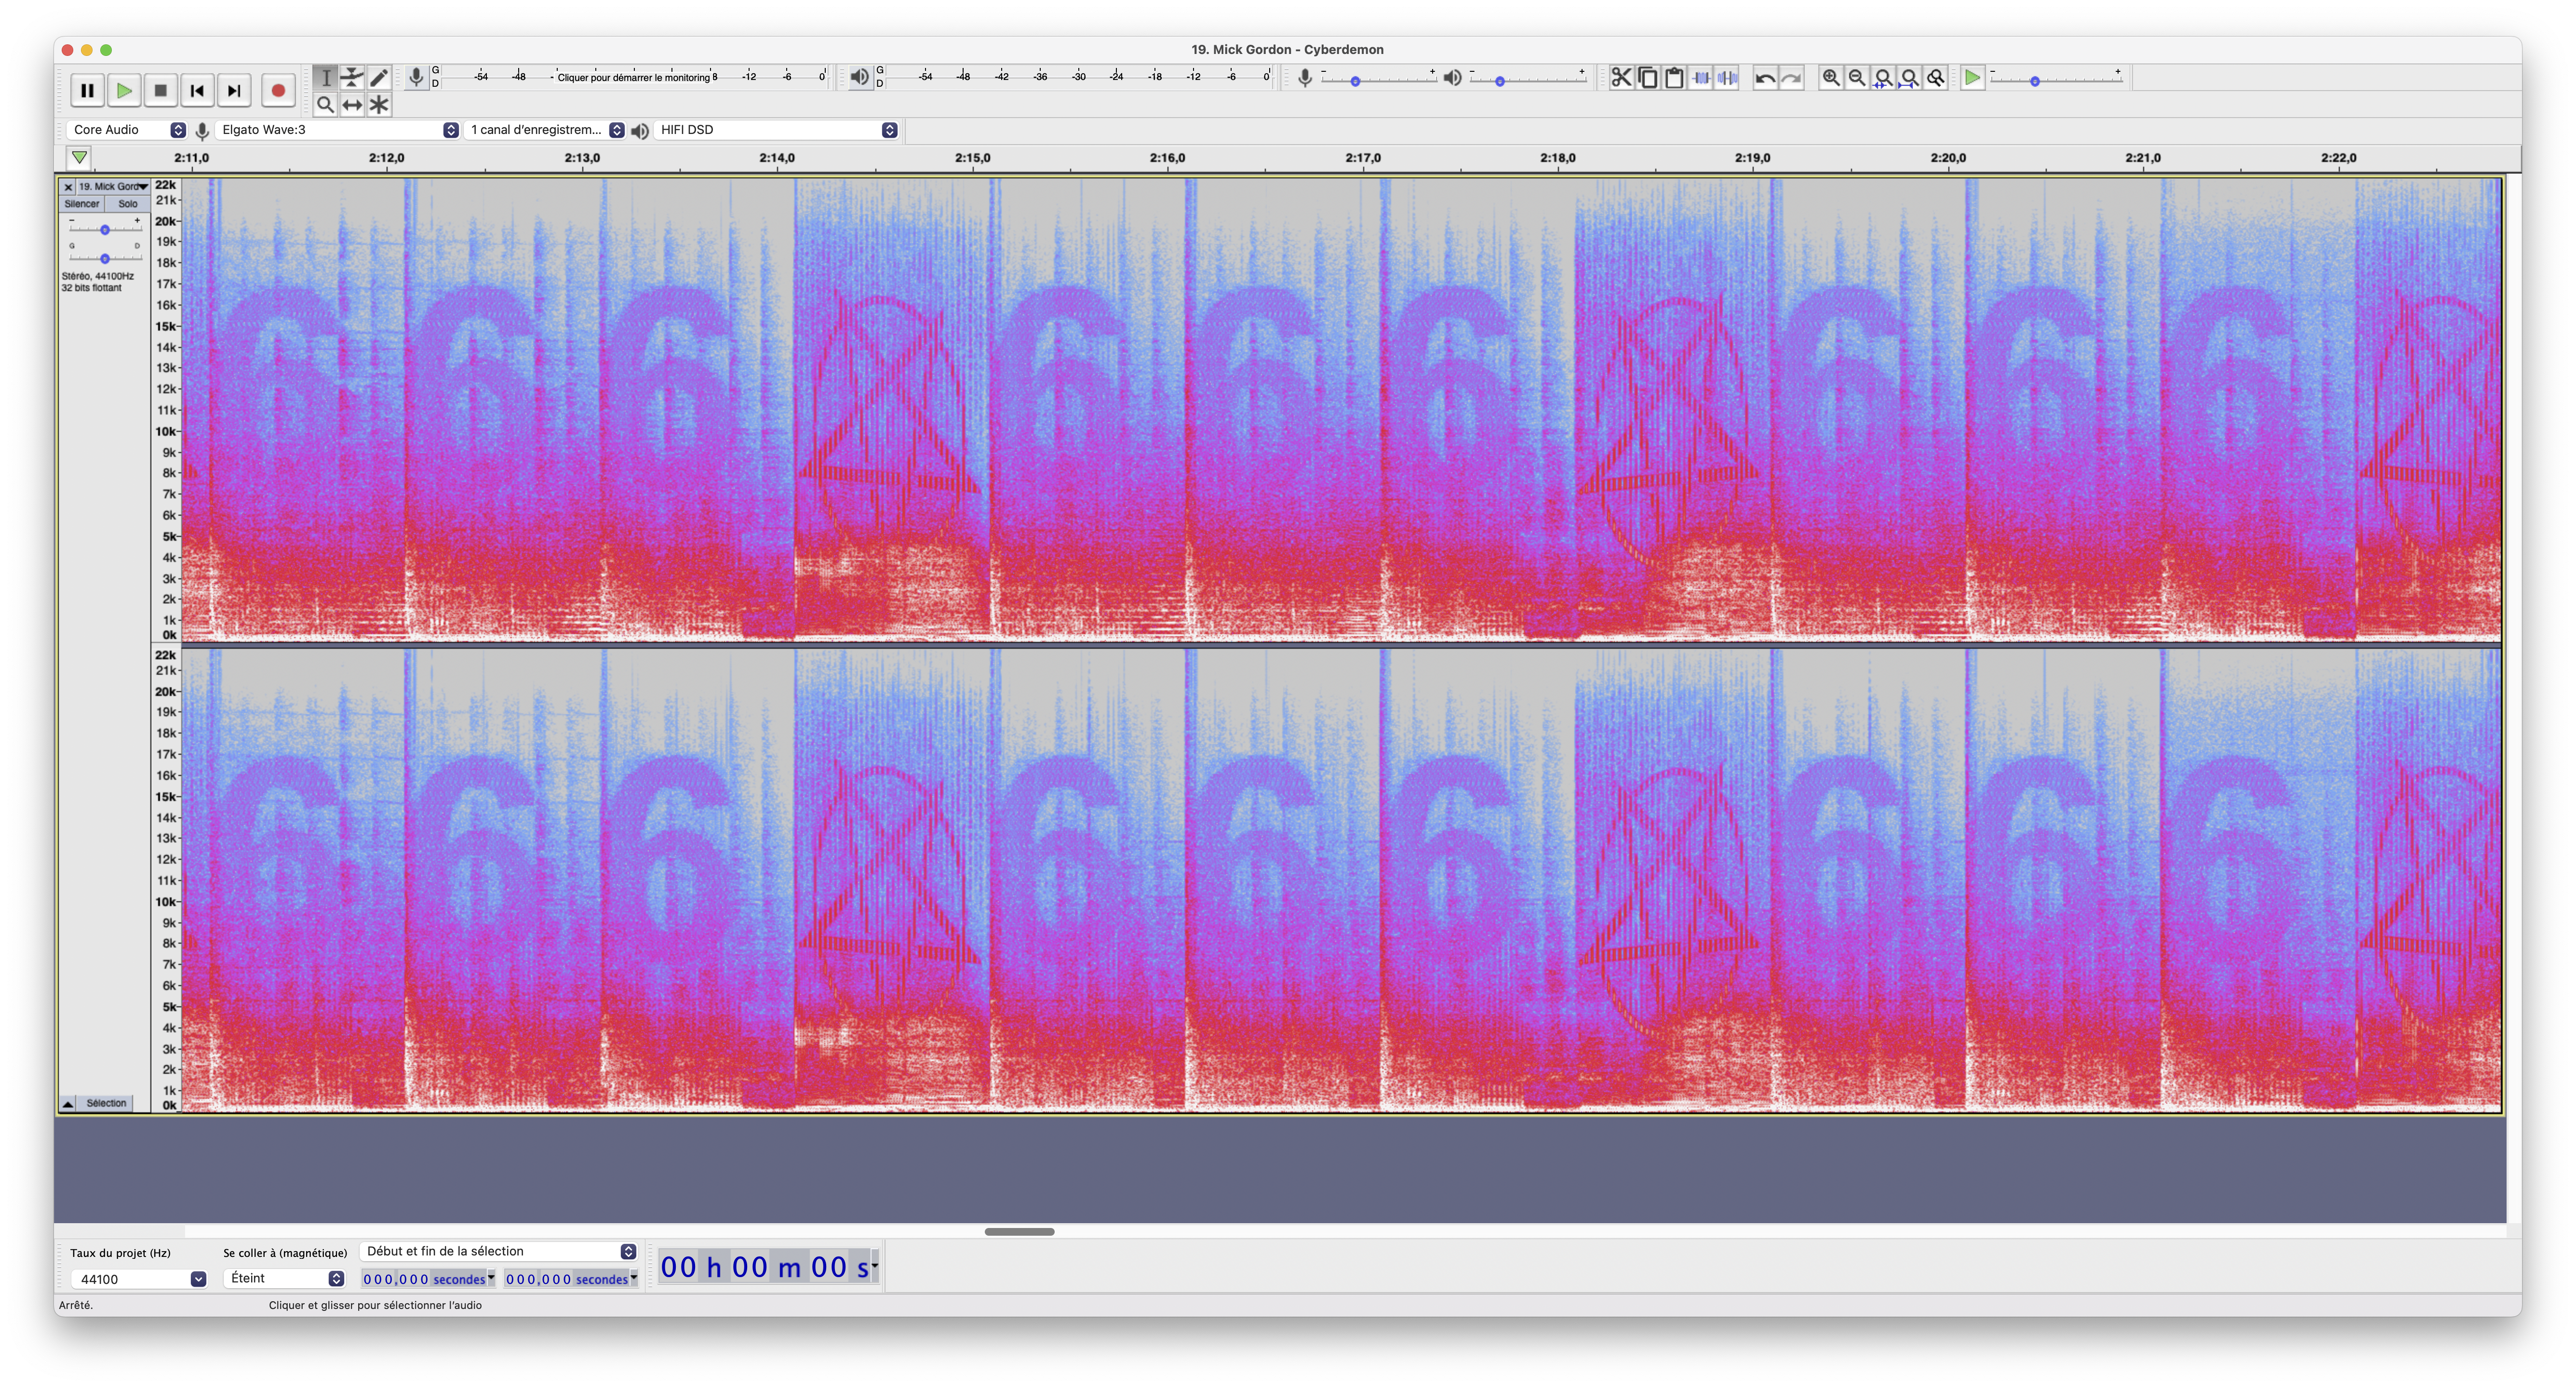Image resolution: width=2576 pixels, height=1388 pixels.
Task: Click the device toolbar speaker icon
Action: [x=640, y=130]
